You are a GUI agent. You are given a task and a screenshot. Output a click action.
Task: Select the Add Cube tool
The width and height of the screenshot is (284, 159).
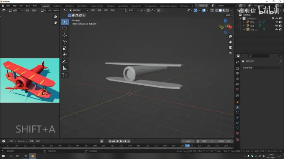tap(65, 75)
